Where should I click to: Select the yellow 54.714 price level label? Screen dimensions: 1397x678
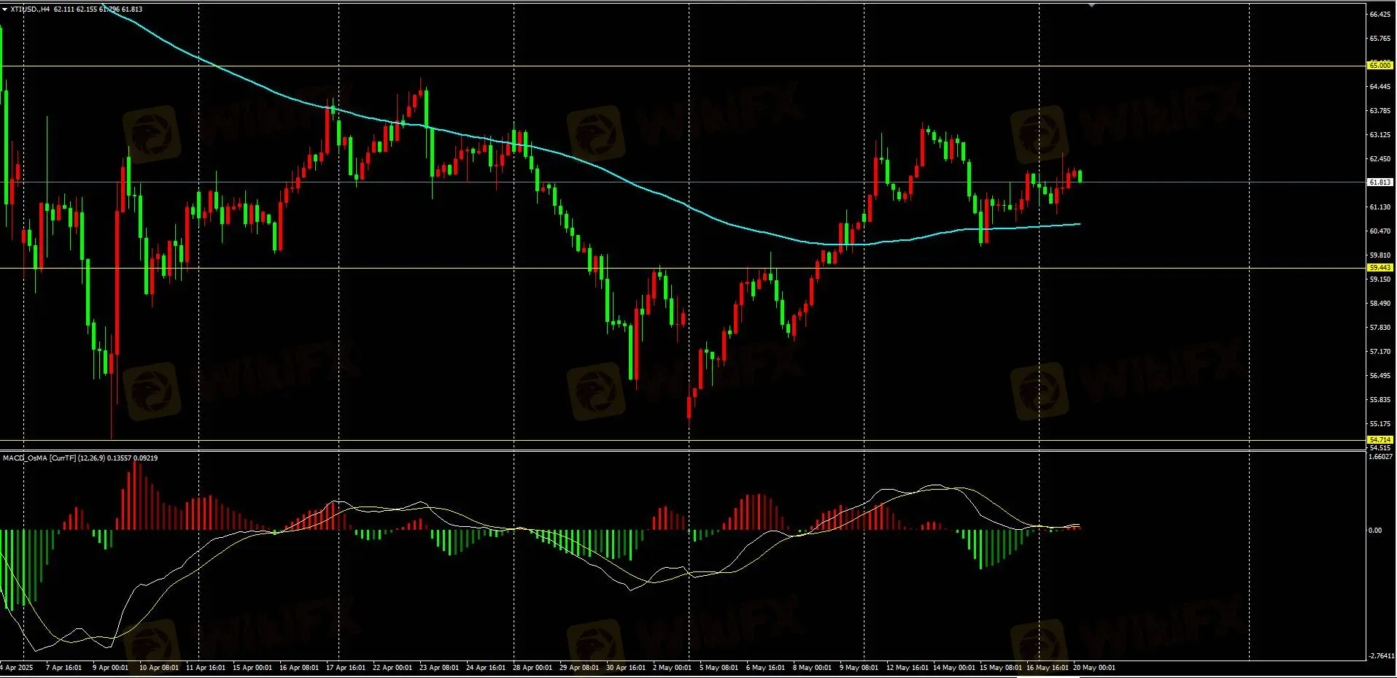tap(1379, 440)
